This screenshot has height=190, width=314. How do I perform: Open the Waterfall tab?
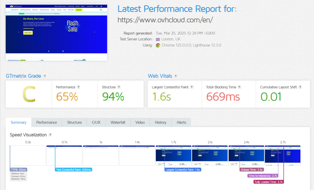118,122
